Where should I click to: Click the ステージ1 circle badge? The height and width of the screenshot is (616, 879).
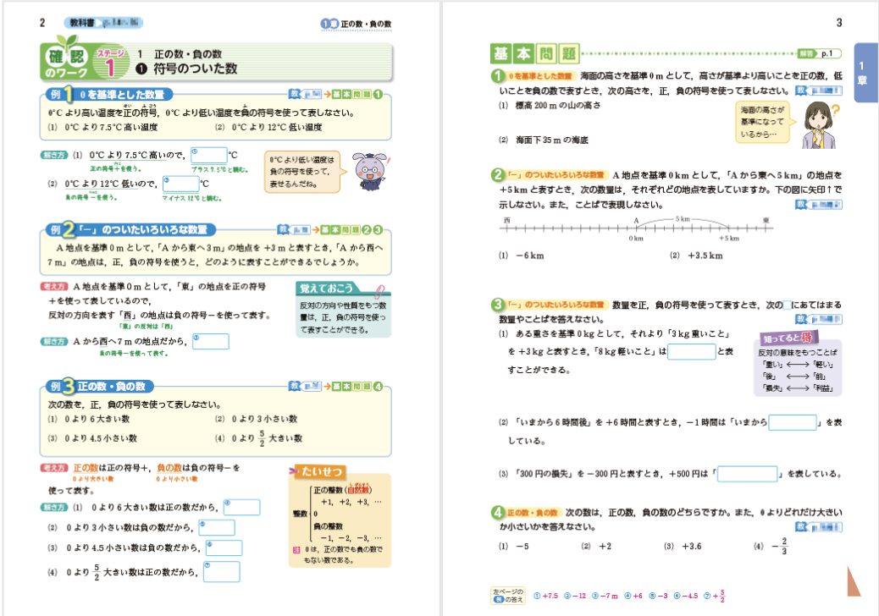(110, 62)
